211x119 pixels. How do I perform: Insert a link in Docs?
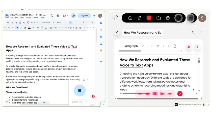[x=38, y=28]
